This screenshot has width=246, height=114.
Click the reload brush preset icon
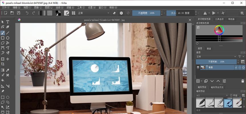coord(128,13)
